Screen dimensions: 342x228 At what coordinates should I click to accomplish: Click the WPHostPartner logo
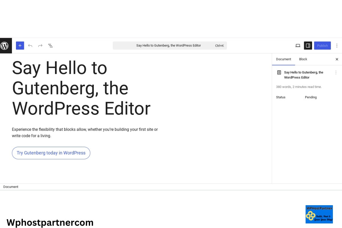319,214
